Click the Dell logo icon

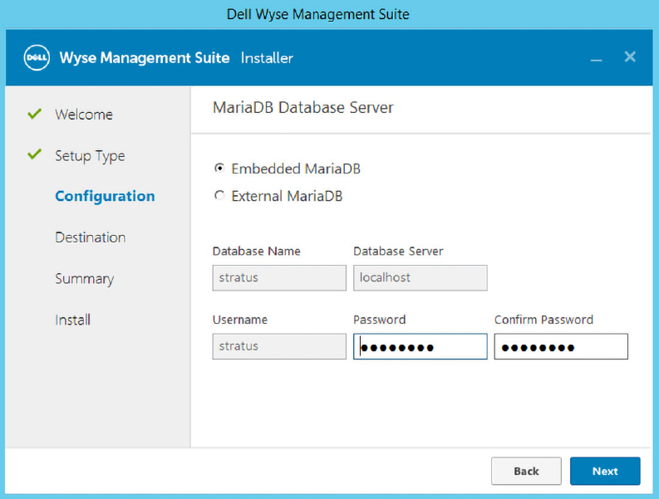(x=37, y=57)
